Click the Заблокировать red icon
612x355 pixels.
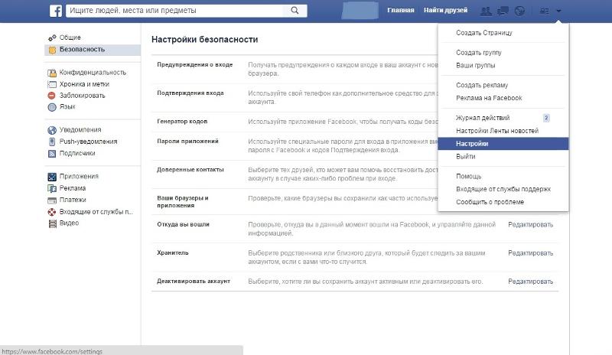point(52,96)
